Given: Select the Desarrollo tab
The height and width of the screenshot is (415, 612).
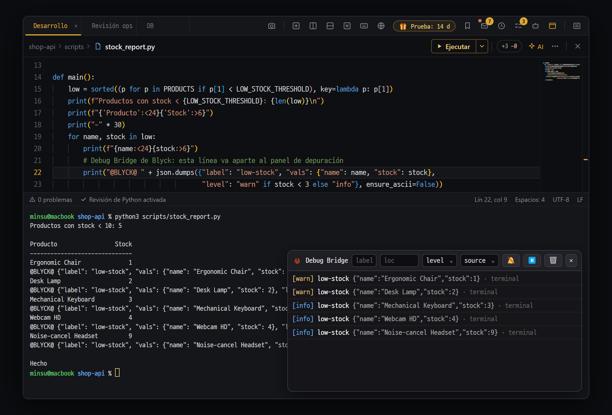Looking at the screenshot, I should pyautogui.click(x=50, y=26).
